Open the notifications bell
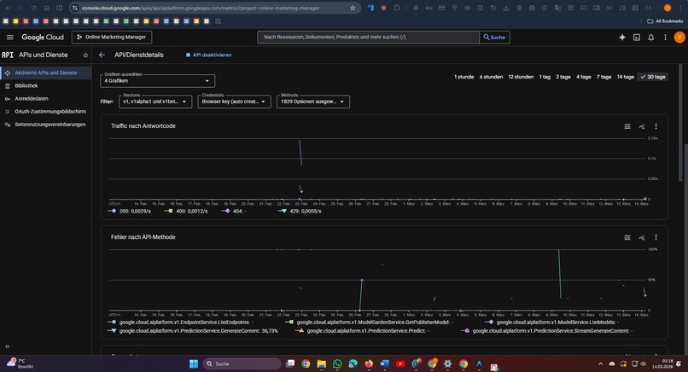688x372 pixels. tap(651, 38)
